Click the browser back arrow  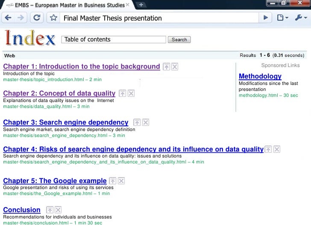tap(8, 18)
